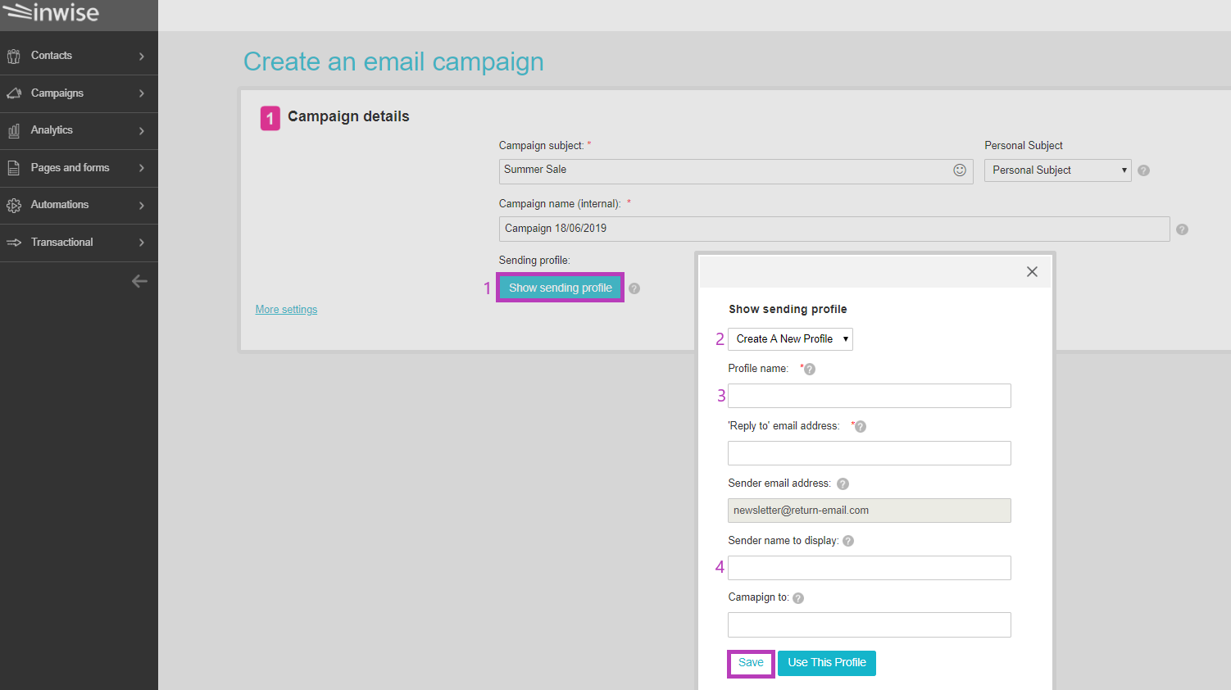Open help for Campaign name field
The image size is (1231, 690).
pos(1182,229)
